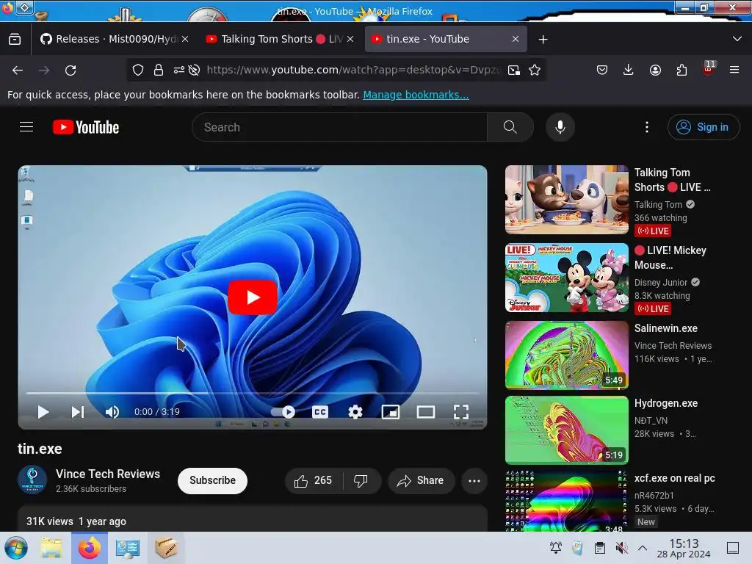Focus the YouTube search field
Image resolution: width=752 pixels, height=564 pixels.
click(x=339, y=127)
